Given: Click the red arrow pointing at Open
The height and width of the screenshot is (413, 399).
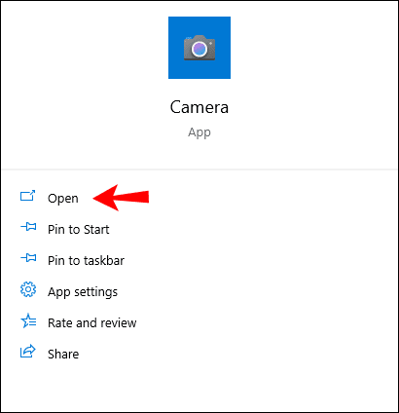Looking at the screenshot, I should 121,197.
